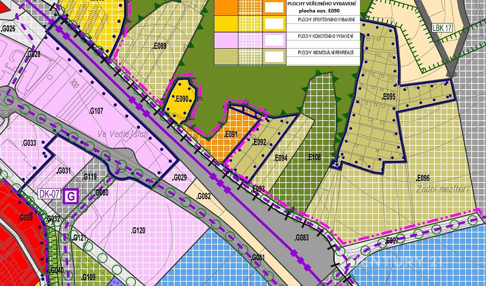Select the DK-07 label box
486x286 pixels.
tap(49, 194)
